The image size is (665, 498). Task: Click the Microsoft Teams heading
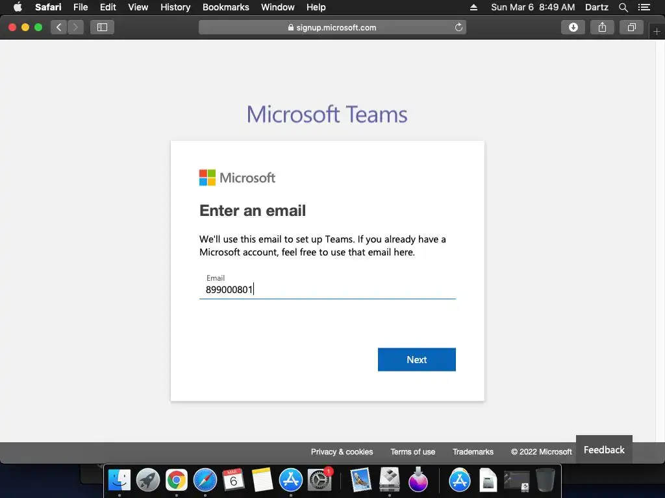point(327,114)
